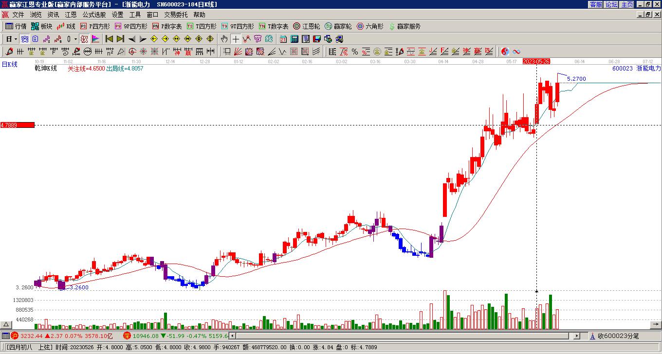Click the floppy disk save icon
This screenshot has height=354, width=662.
click(316, 39)
